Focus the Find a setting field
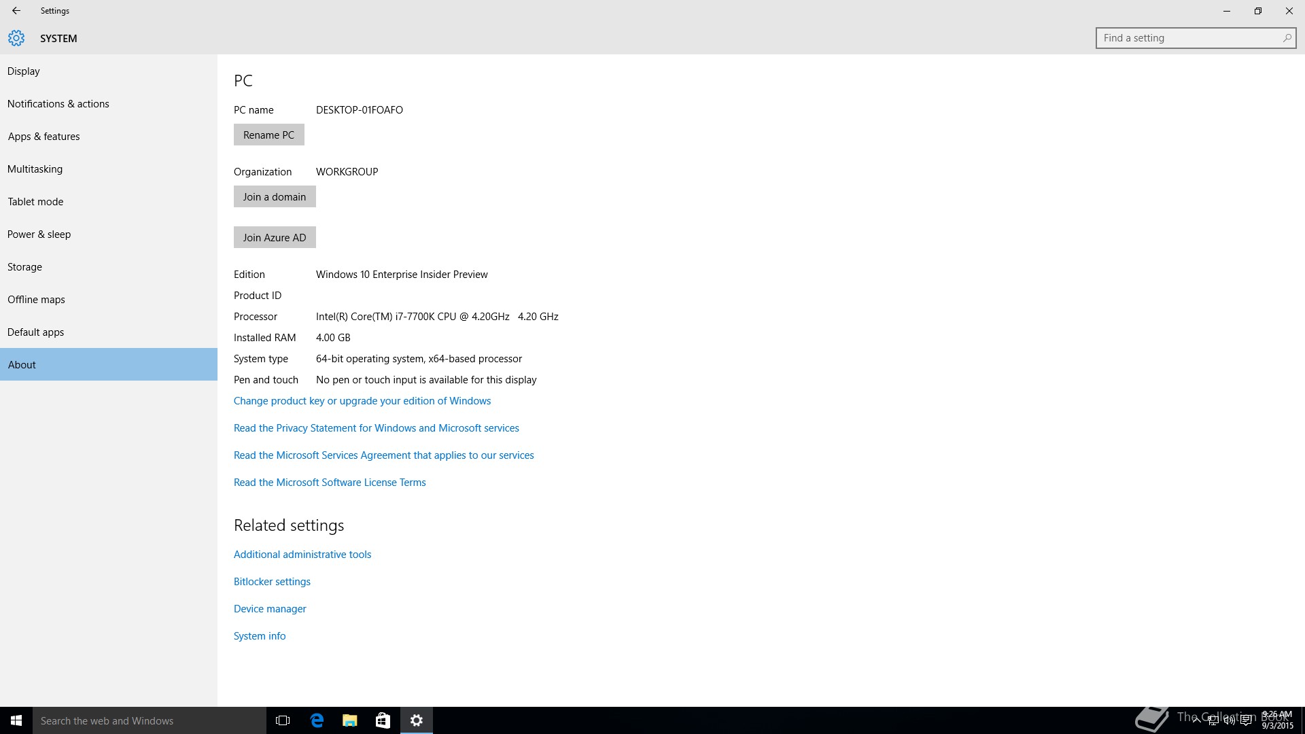This screenshot has height=734, width=1305. pyautogui.click(x=1189, y=38)
